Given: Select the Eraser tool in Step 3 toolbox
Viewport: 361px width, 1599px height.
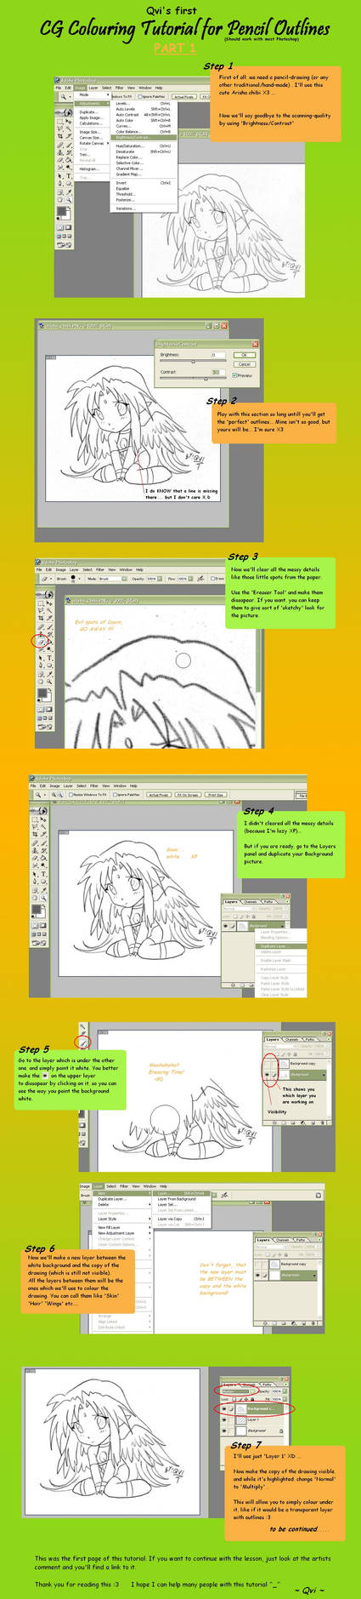Looking at the screenshot, I should point(41,642).
